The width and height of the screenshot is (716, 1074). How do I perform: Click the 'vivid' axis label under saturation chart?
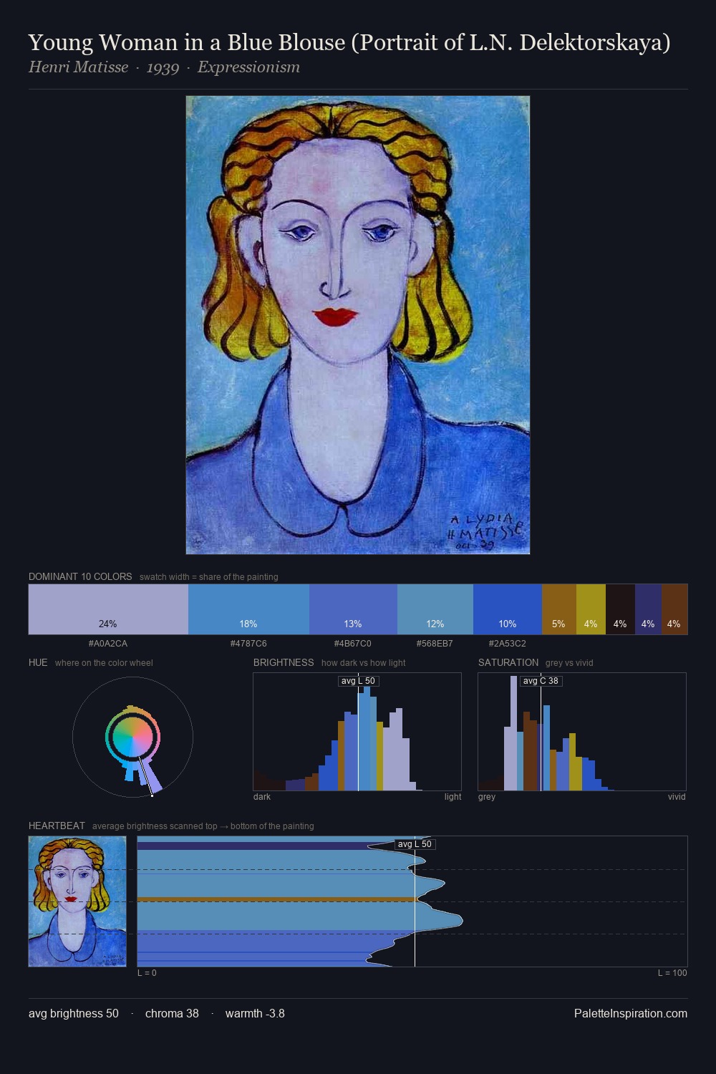click(x=677, y=797)
